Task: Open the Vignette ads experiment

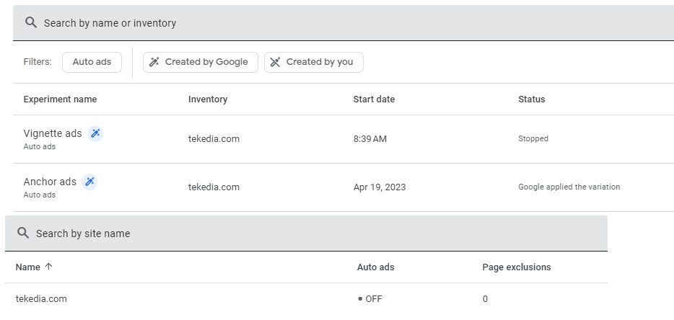Action: pyautogui.click(x=53, y=133)
